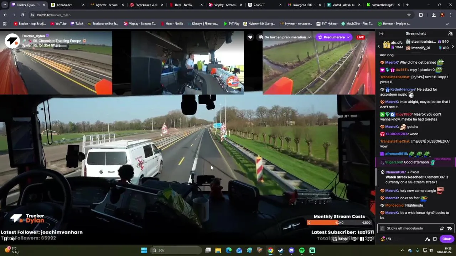Show previous gift leaderboard entries
456x256 pixels.
click(379, 46)
